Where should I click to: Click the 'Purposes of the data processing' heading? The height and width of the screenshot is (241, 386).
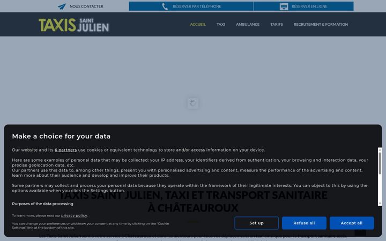[x=42, y=204]
